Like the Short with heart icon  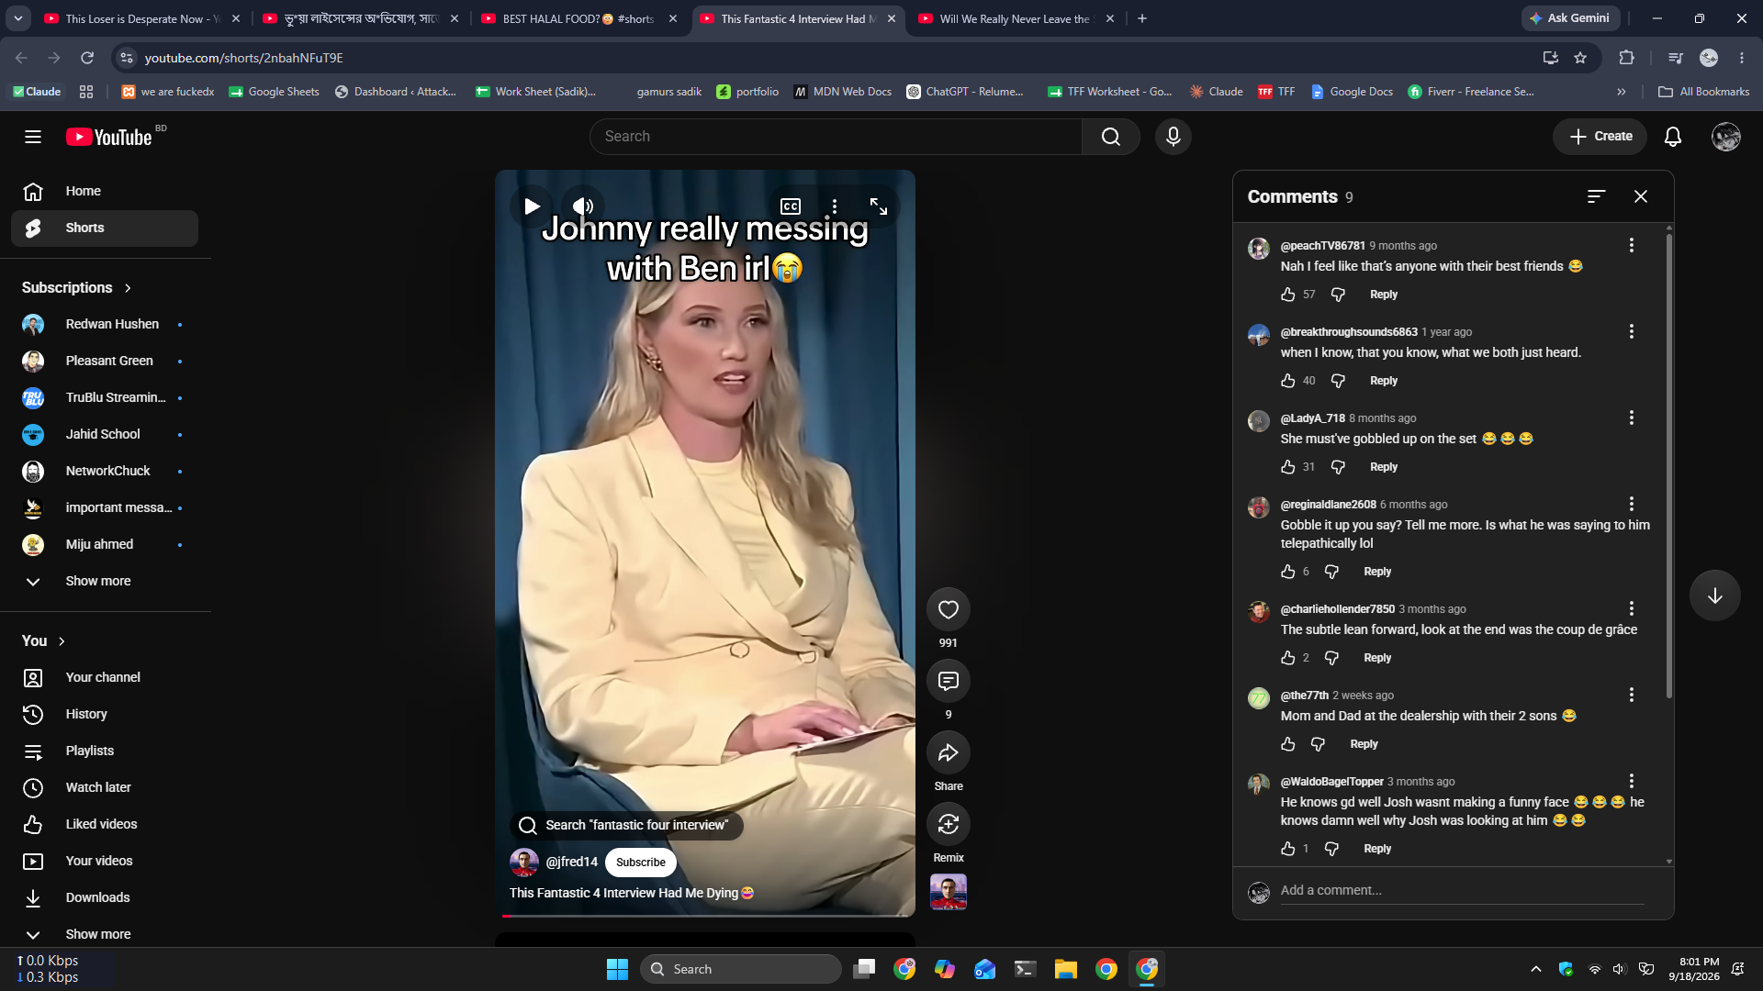(x=949, y=609)
